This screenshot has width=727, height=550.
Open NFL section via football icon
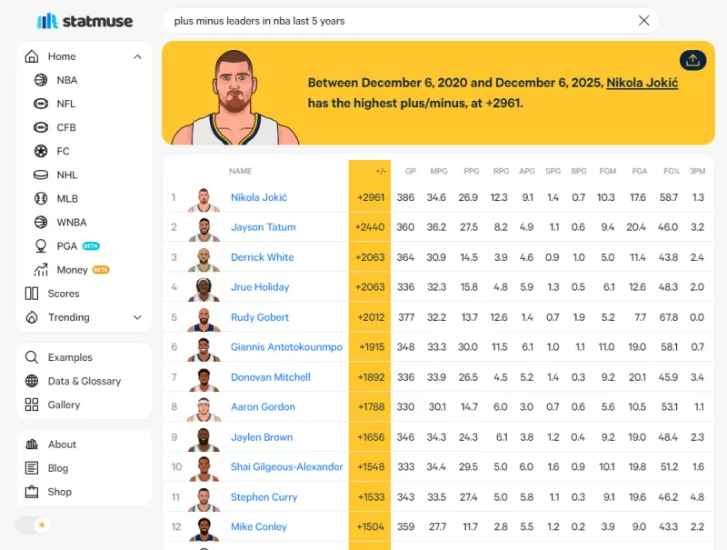tap(41, 104)
